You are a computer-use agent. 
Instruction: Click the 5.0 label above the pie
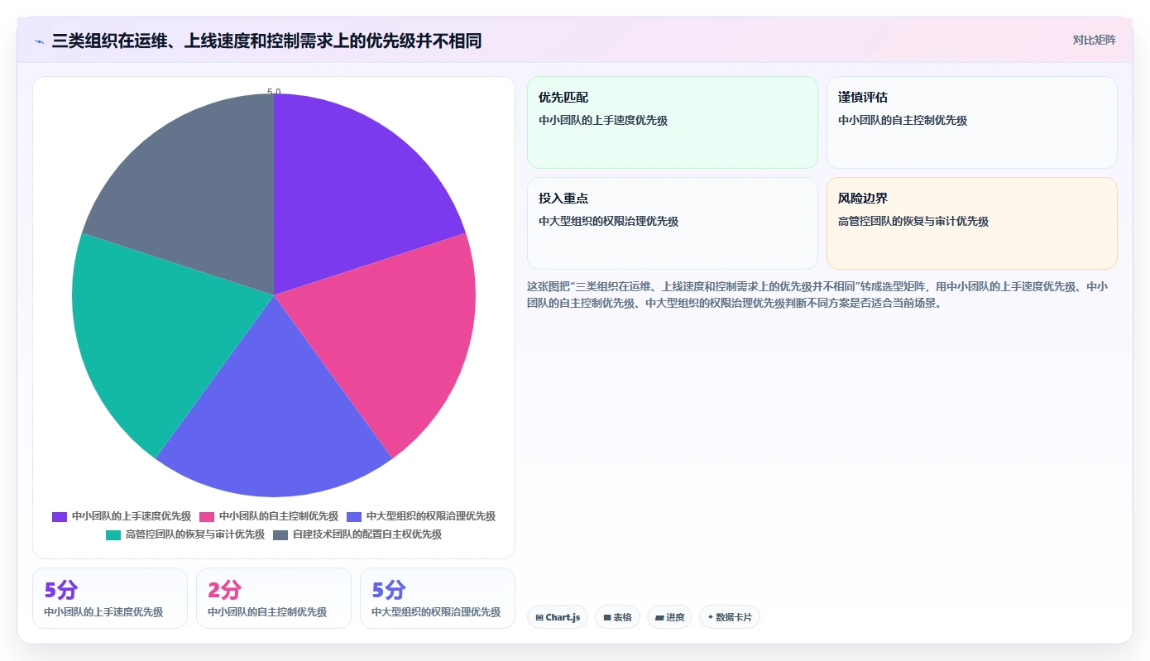point(274,92)
